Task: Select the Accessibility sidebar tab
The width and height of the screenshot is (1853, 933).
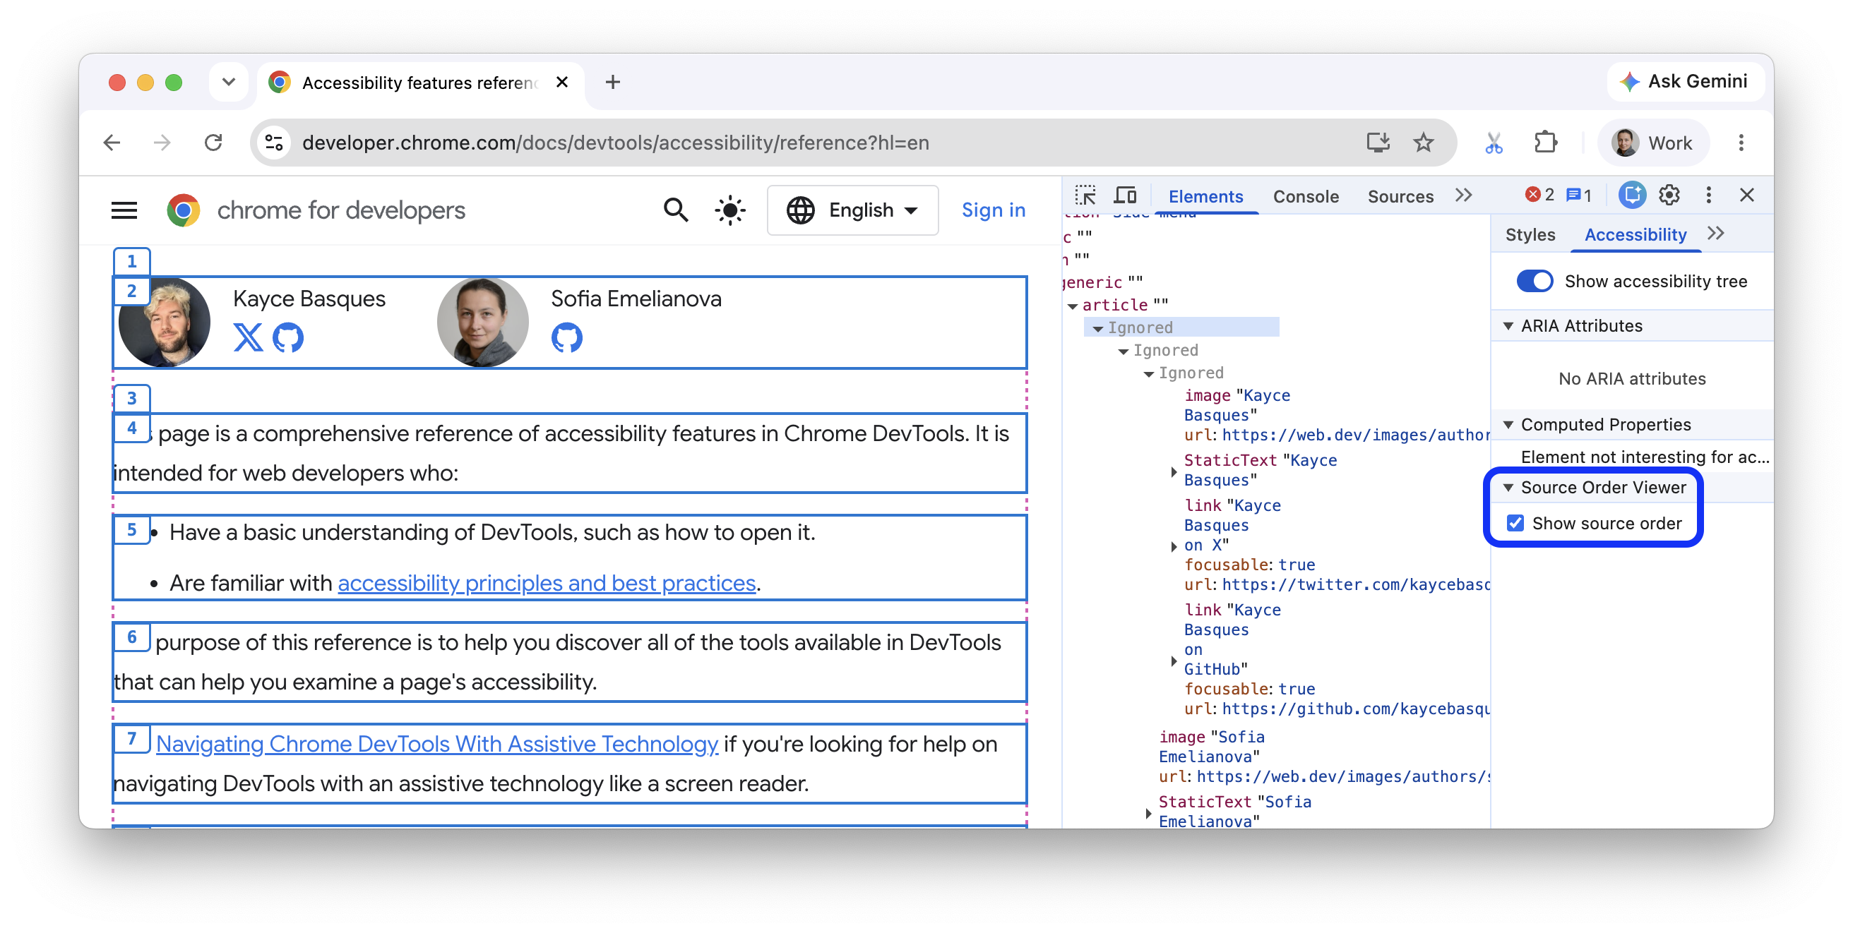Action: [x=1635, y=234]
